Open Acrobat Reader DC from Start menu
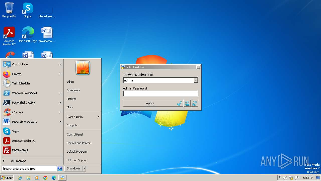Viewport: 321px width, 181px height. [x=32, y=141]
